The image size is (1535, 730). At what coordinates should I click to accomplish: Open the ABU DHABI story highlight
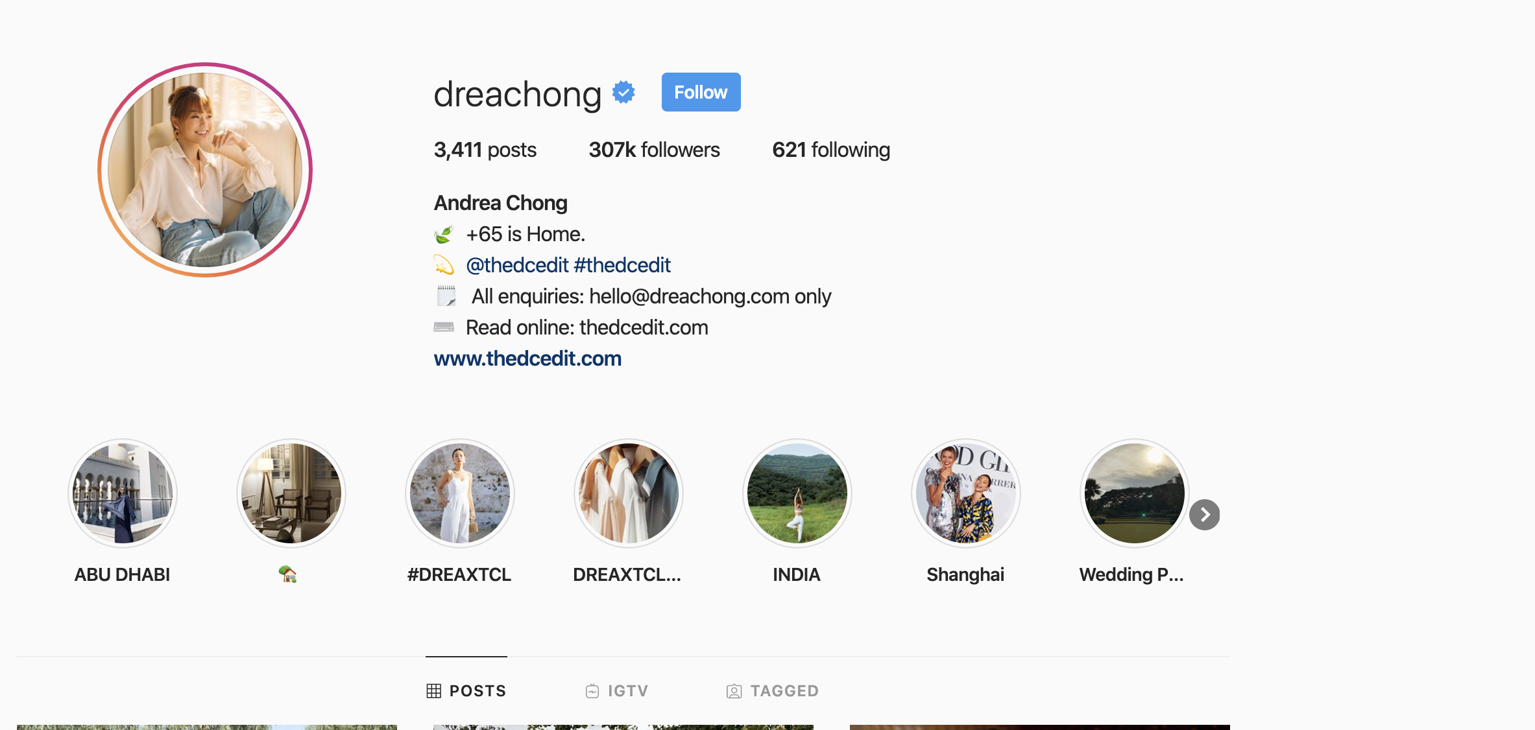(x=123, y=493)
